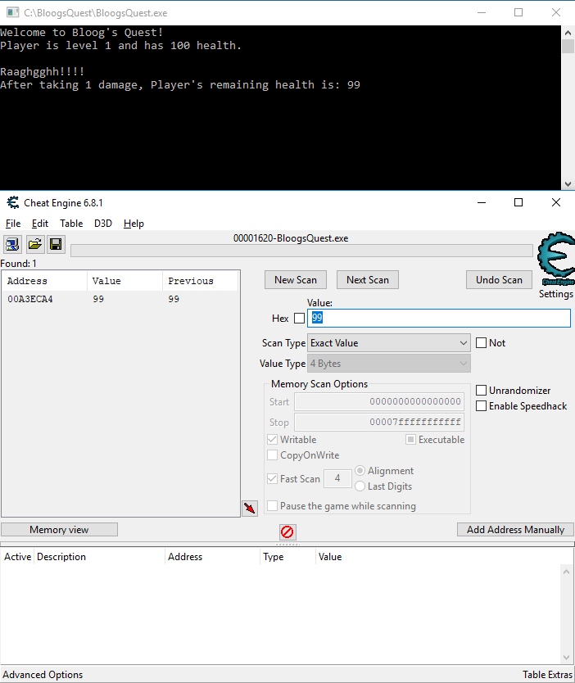Open Advanced Options

pyautogui.click(x=43, y=675)
